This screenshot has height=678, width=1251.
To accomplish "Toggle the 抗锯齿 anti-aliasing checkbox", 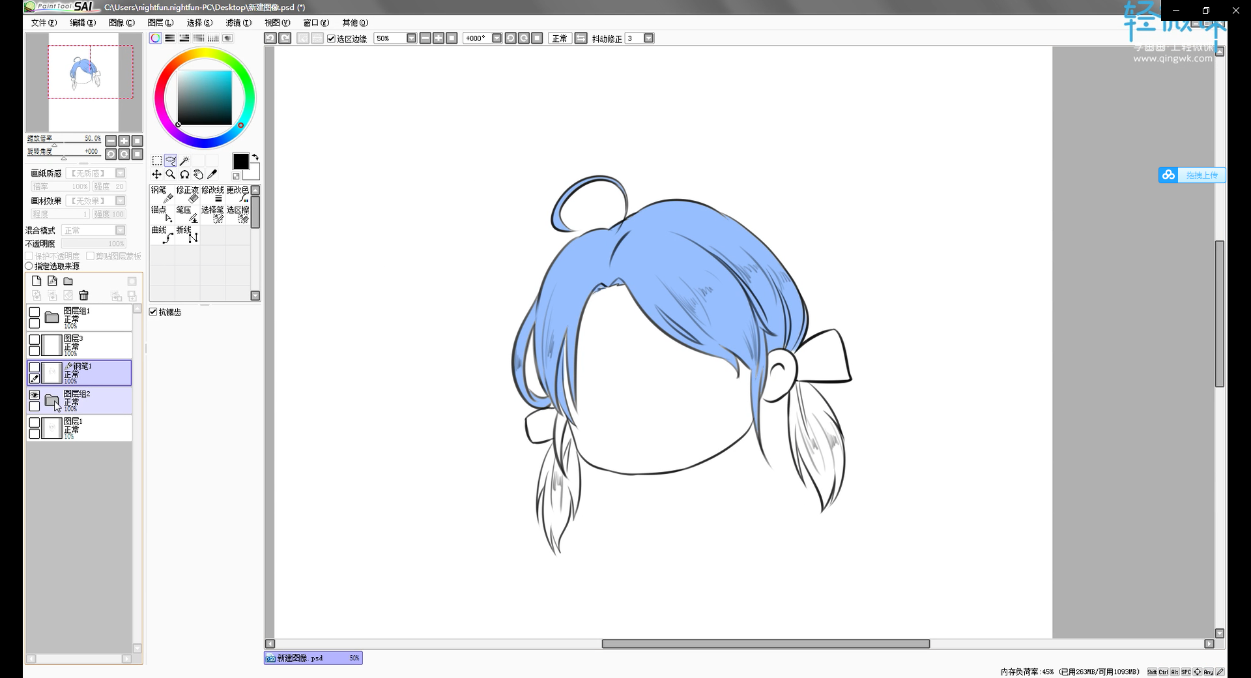I will click(x=153, y=312).
